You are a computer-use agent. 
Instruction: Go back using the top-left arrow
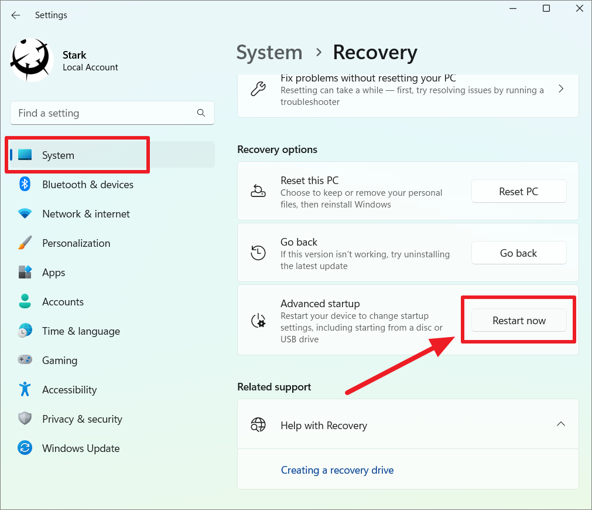click(x=16, y=15)
